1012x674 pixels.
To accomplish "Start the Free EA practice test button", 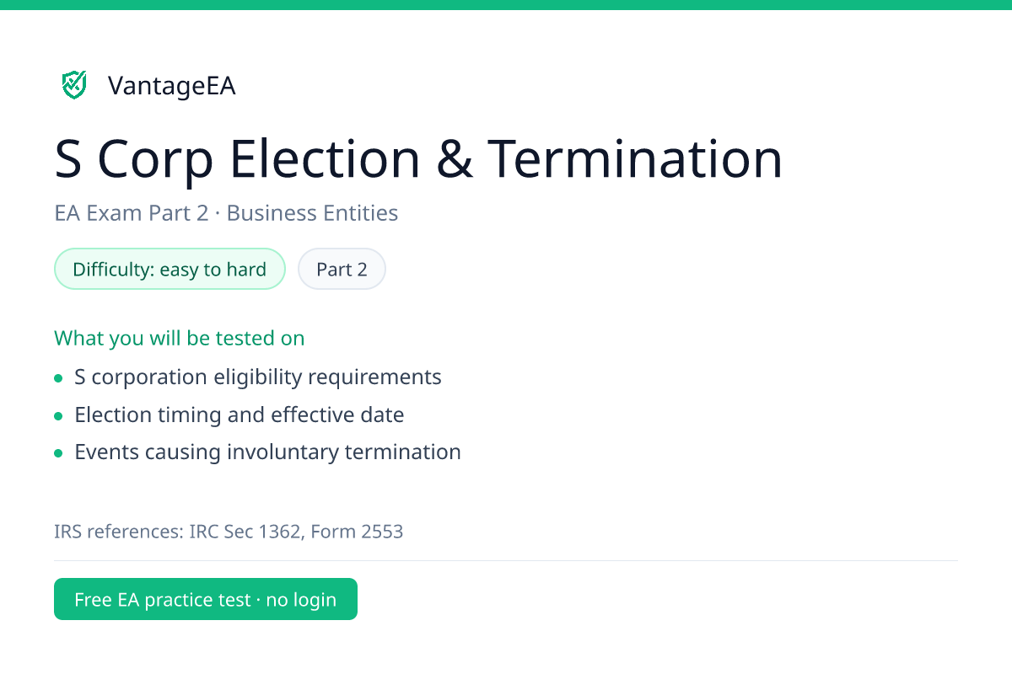I will [206, 599].
